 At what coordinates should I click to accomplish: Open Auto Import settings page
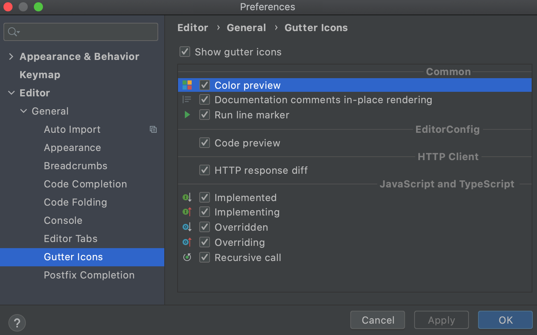tap(72, 129)
